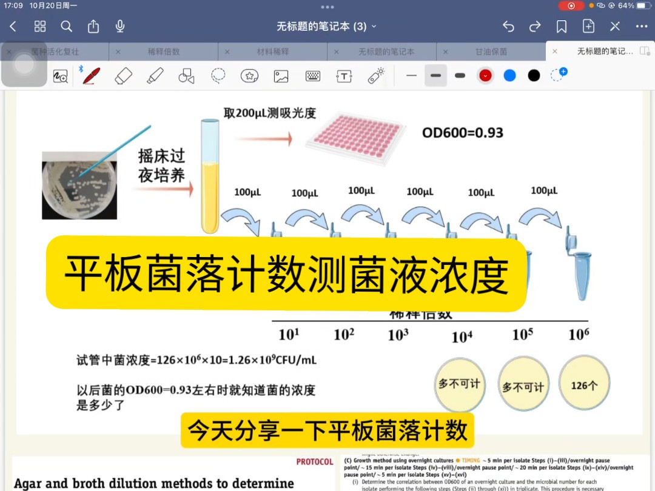Viewport: 655px width, 491px height.
Task: Add a custom color preset
Action: click(x=559, y=75)
